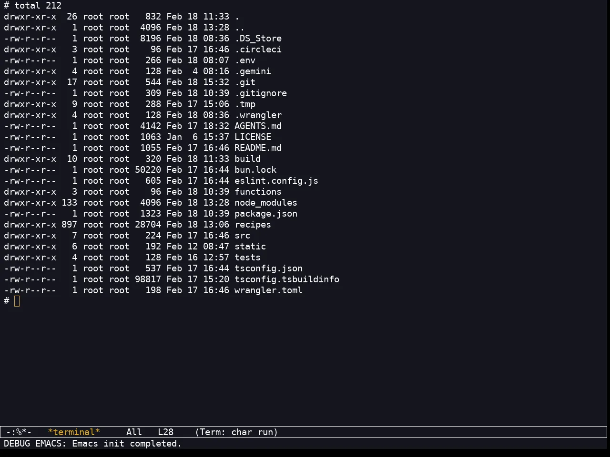This screenshot has height=457, width=610.
Task: Click the permissions string of the LICENSE row
Action: coord(30,137)
